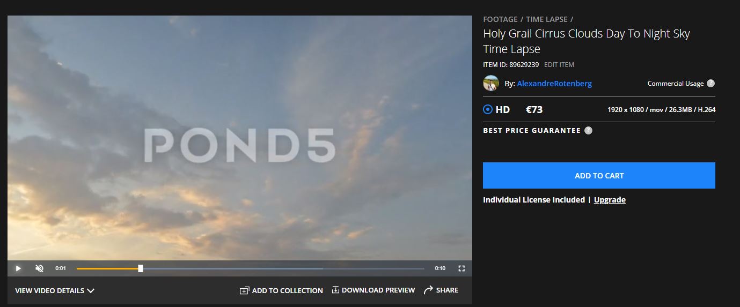Click the video title heading
740x307 pixels.
(587, 41)
